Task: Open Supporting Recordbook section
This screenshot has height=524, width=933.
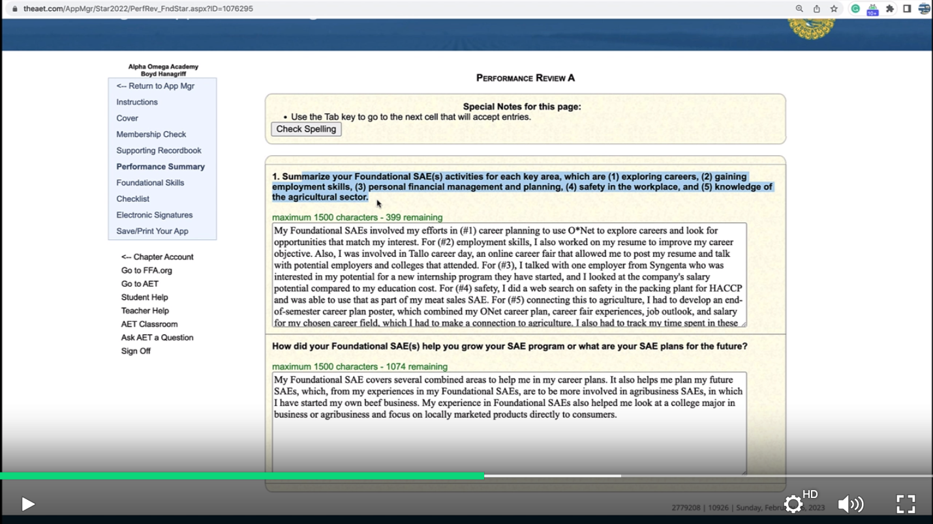Action: coord(159,151)
